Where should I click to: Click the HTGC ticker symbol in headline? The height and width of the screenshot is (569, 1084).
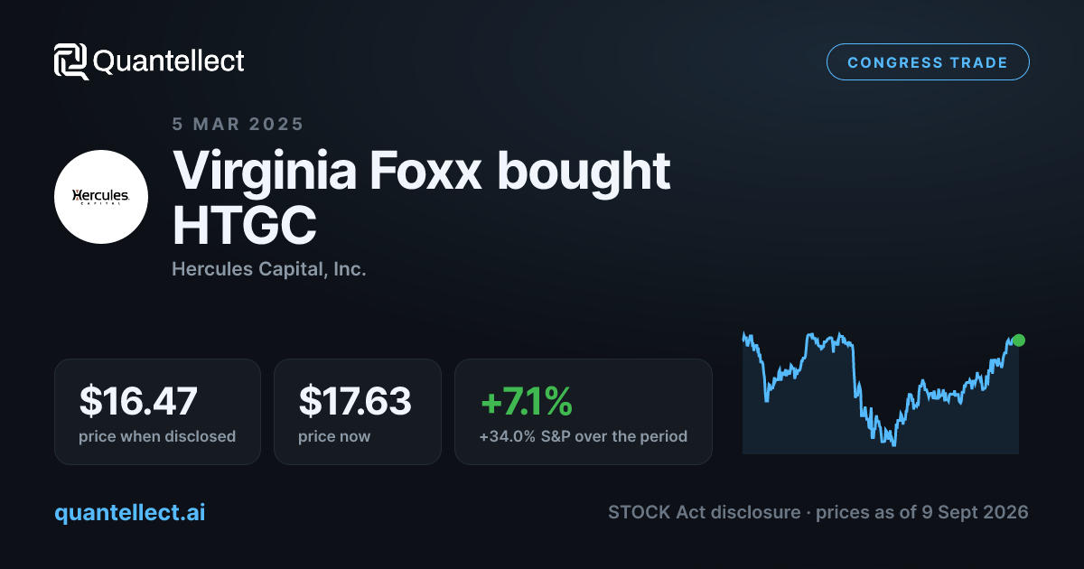pos(245,226)
